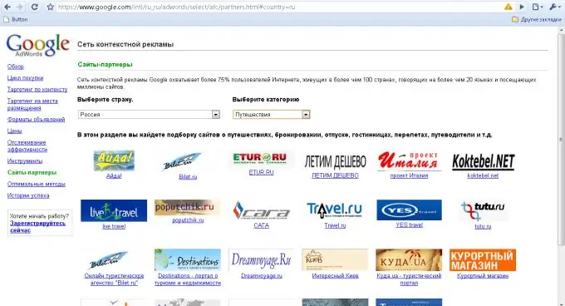Expand the Россия country dropdown
The image size is (565, 306).
pos(149,114)
